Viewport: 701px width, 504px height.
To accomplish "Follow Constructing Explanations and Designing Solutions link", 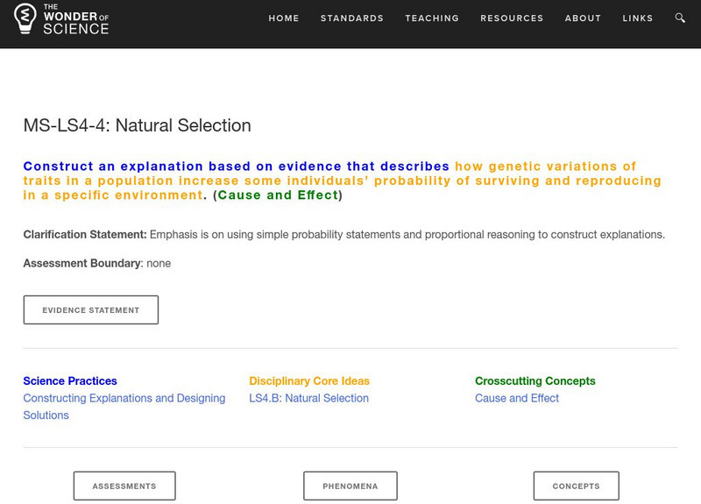I will (124, 407).
